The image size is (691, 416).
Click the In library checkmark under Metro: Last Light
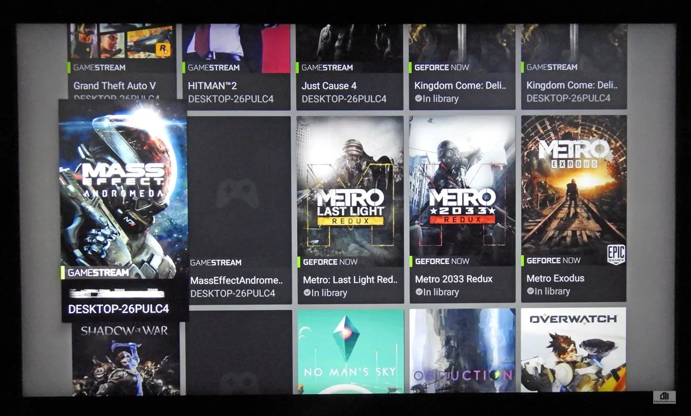pyautogui.click(x=306, y=293)
